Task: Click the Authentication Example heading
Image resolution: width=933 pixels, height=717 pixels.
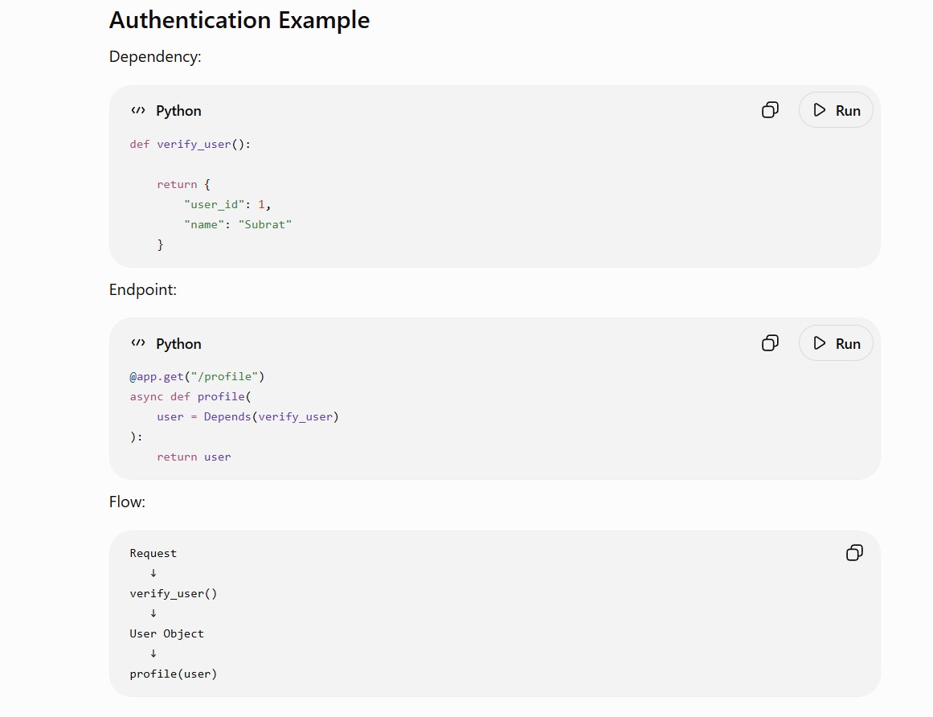Action: (x=239, y=20)
